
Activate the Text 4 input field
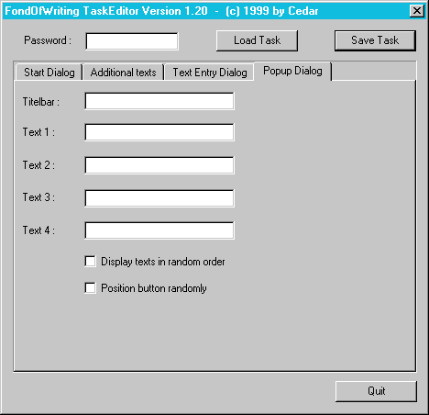[159, 230]
